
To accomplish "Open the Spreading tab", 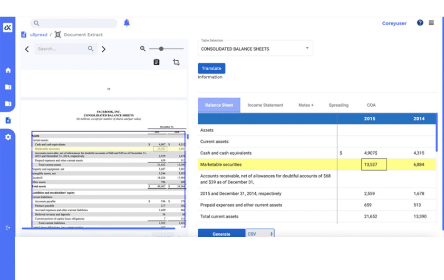I will [339, 105].
